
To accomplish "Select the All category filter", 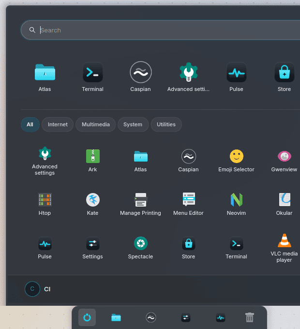I will click(30, 124).
